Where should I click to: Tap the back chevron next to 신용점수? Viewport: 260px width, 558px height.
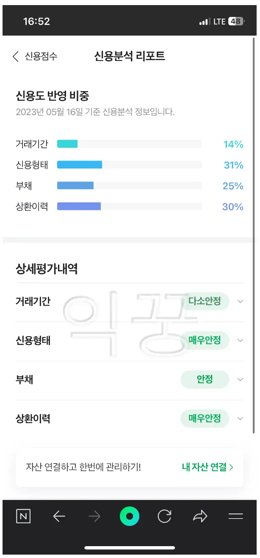tap(15, 55)
